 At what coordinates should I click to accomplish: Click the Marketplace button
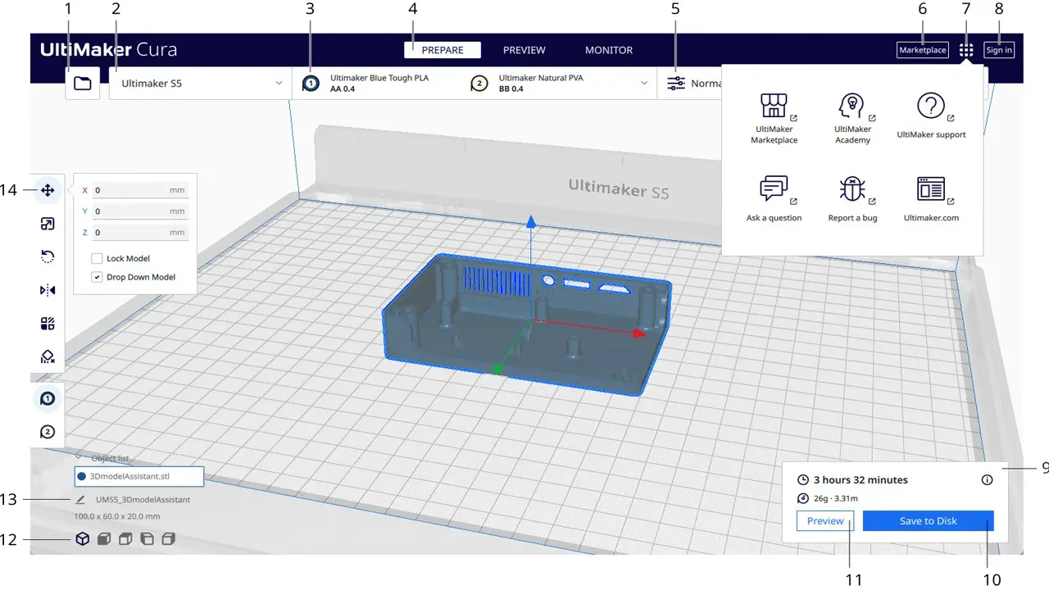(923, 50)
